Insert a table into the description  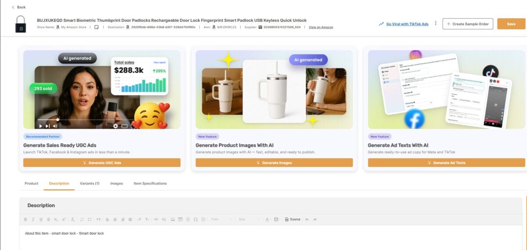coord(180,219)
